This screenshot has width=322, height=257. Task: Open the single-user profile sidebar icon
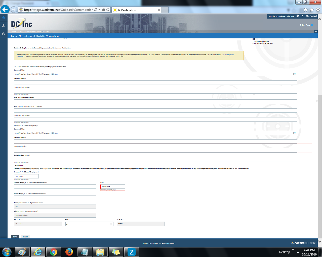4,26
